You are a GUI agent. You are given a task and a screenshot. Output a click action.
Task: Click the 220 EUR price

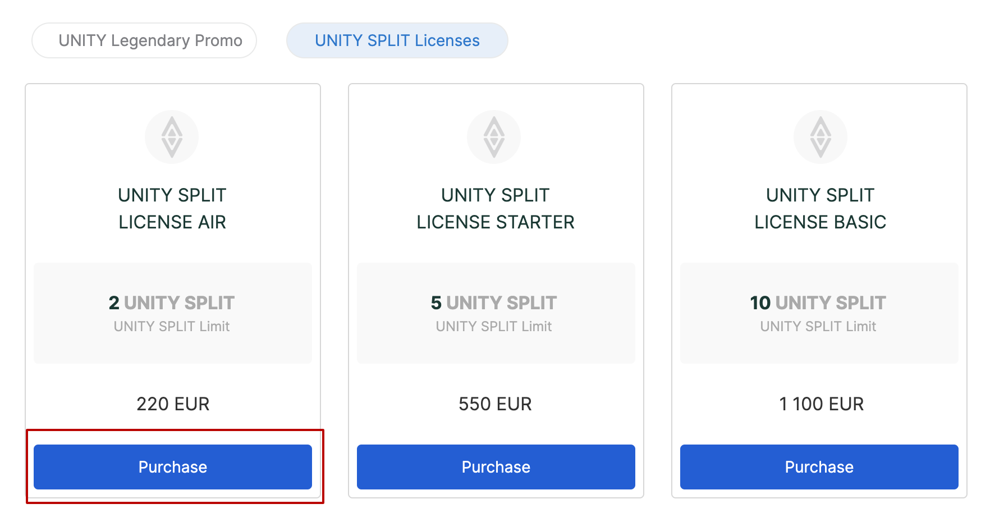[173, 404]
